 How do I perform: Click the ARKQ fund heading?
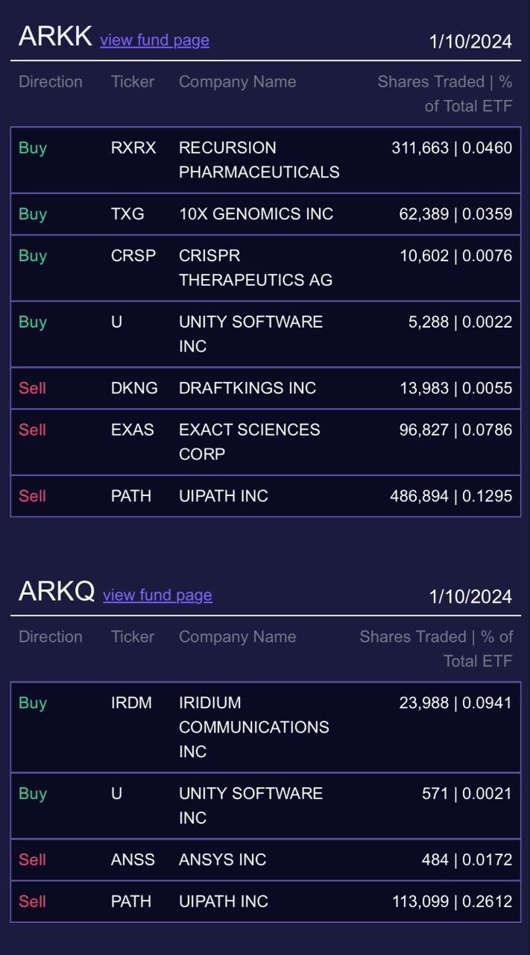tap(57, 592)
